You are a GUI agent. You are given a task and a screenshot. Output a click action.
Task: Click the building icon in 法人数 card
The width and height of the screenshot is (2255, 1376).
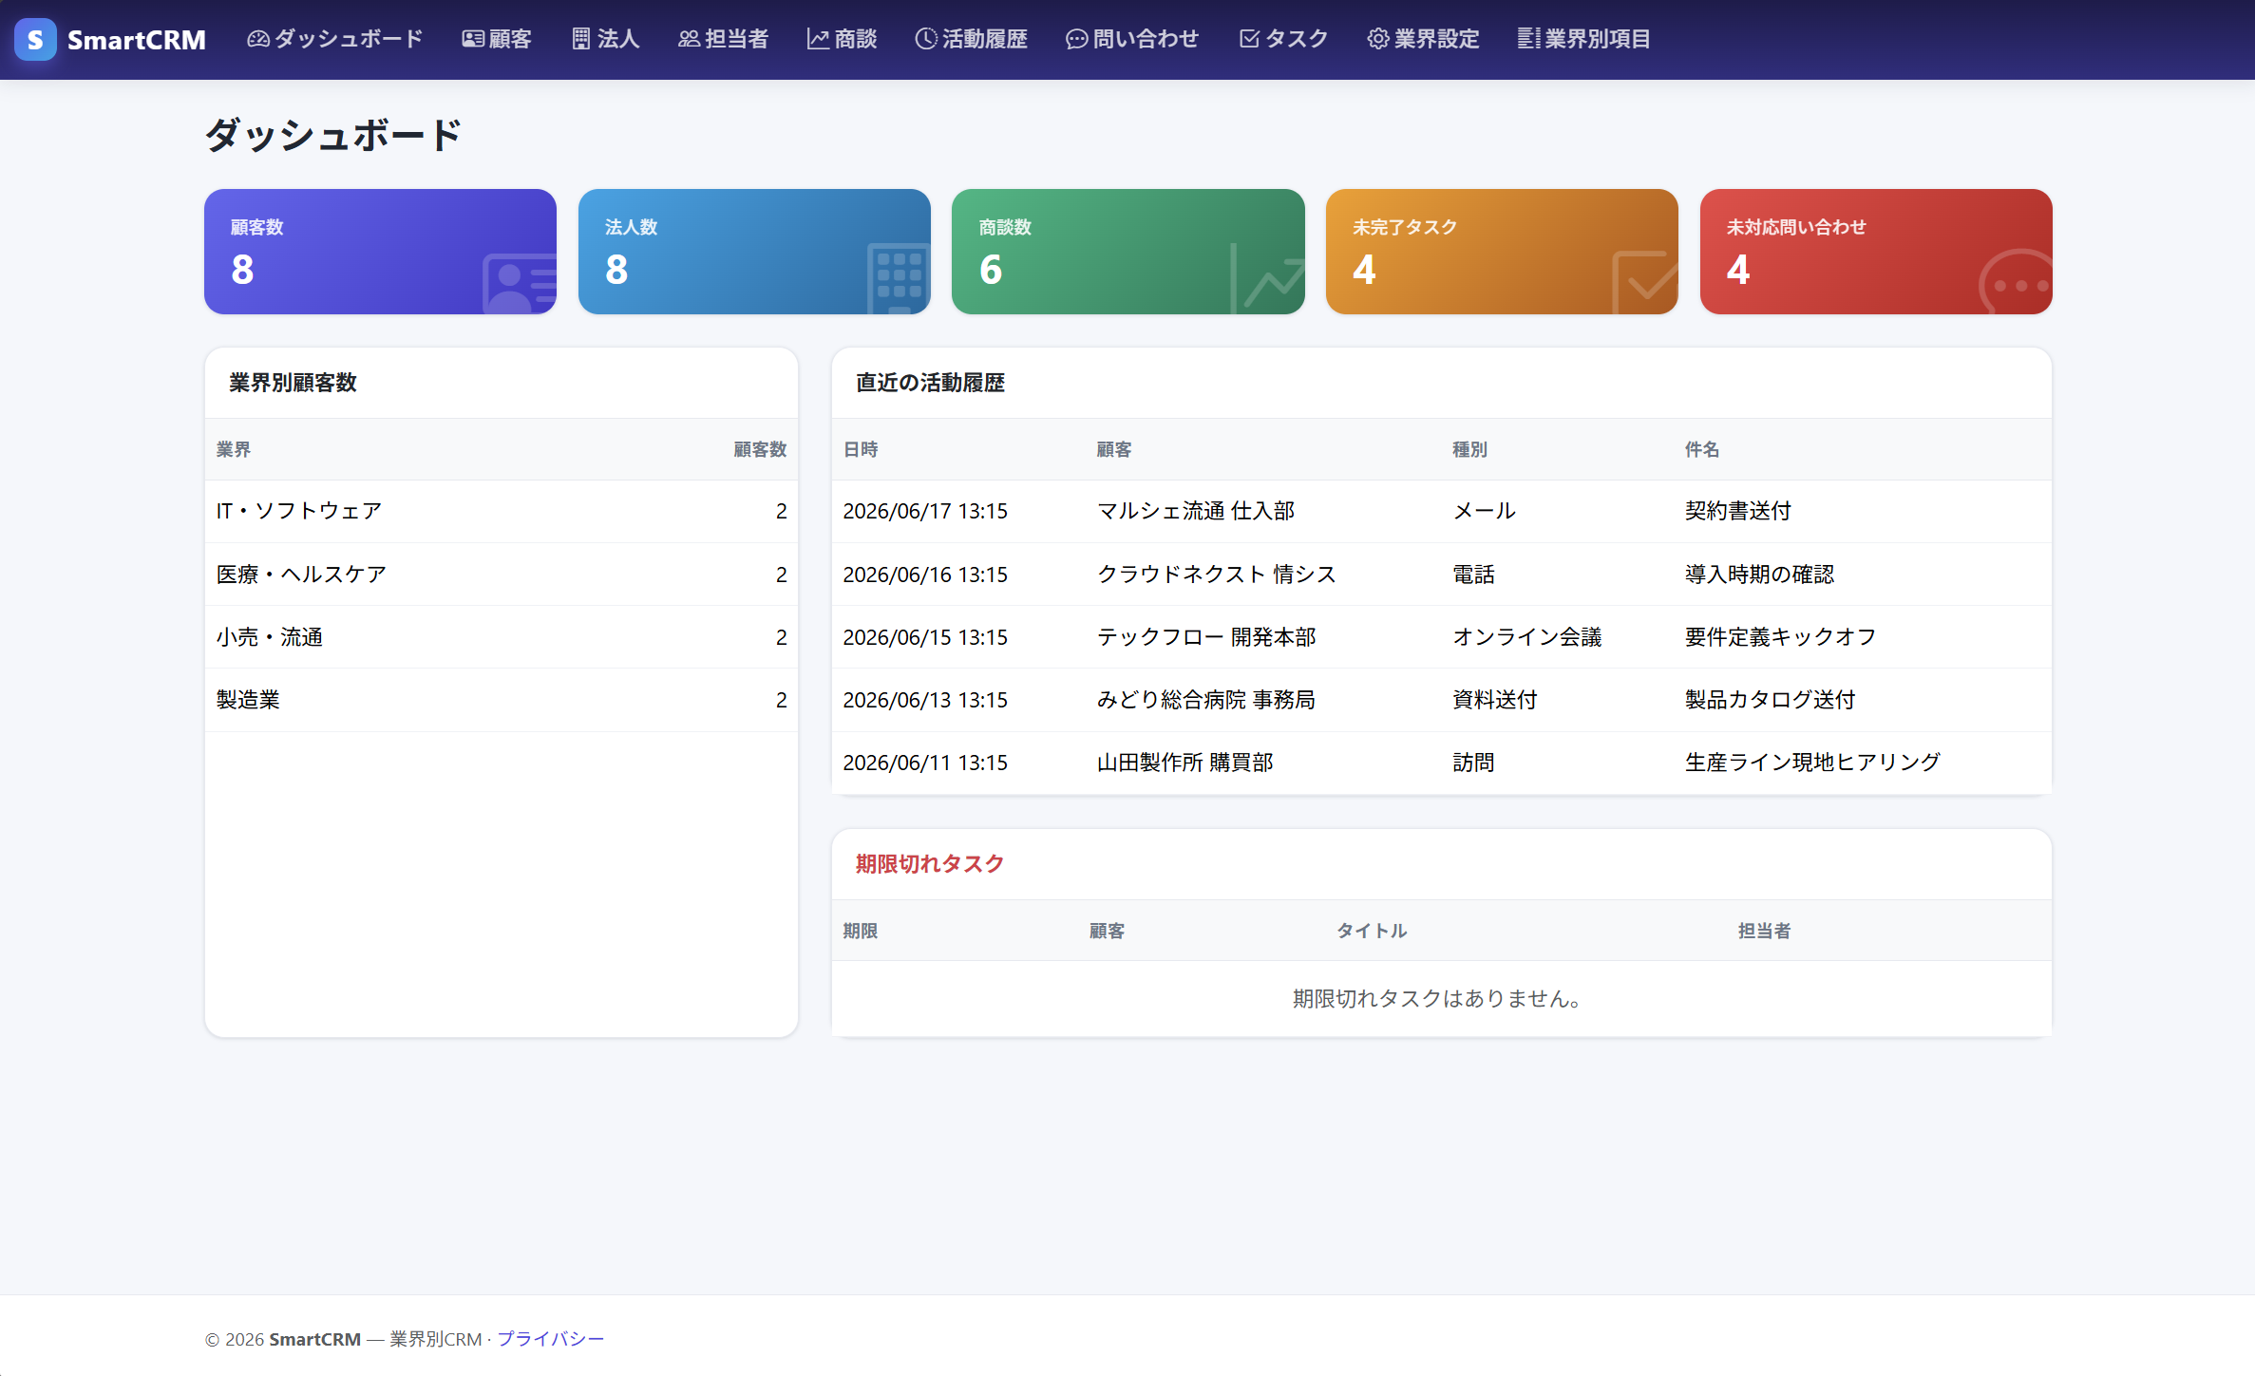[x=898, y=279]
